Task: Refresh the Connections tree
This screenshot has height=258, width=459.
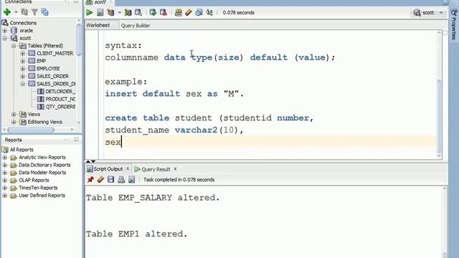Action: coord(24,12)
